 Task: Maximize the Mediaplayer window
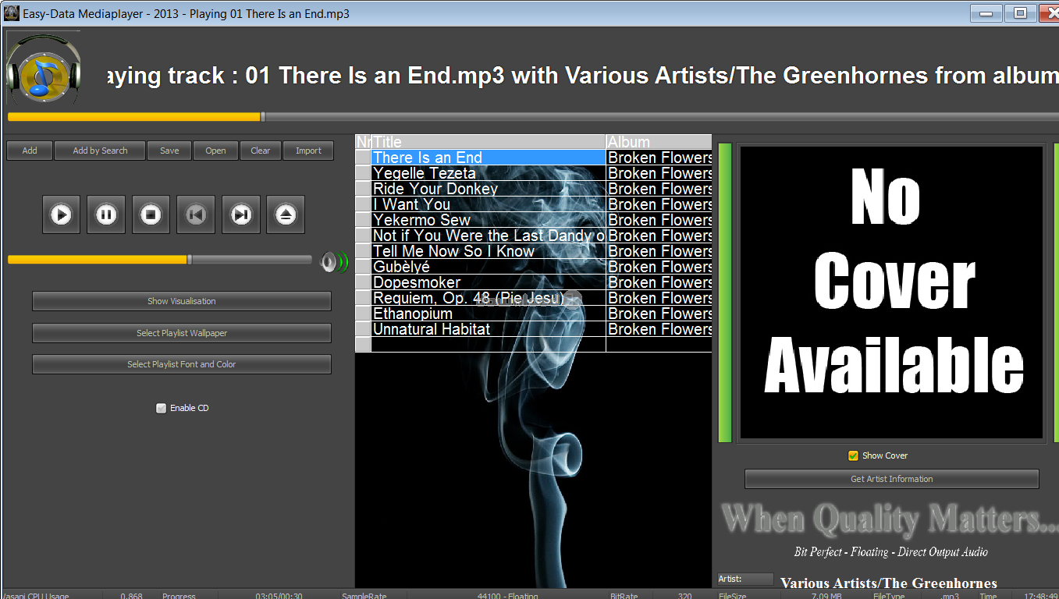coord(1020,13)
